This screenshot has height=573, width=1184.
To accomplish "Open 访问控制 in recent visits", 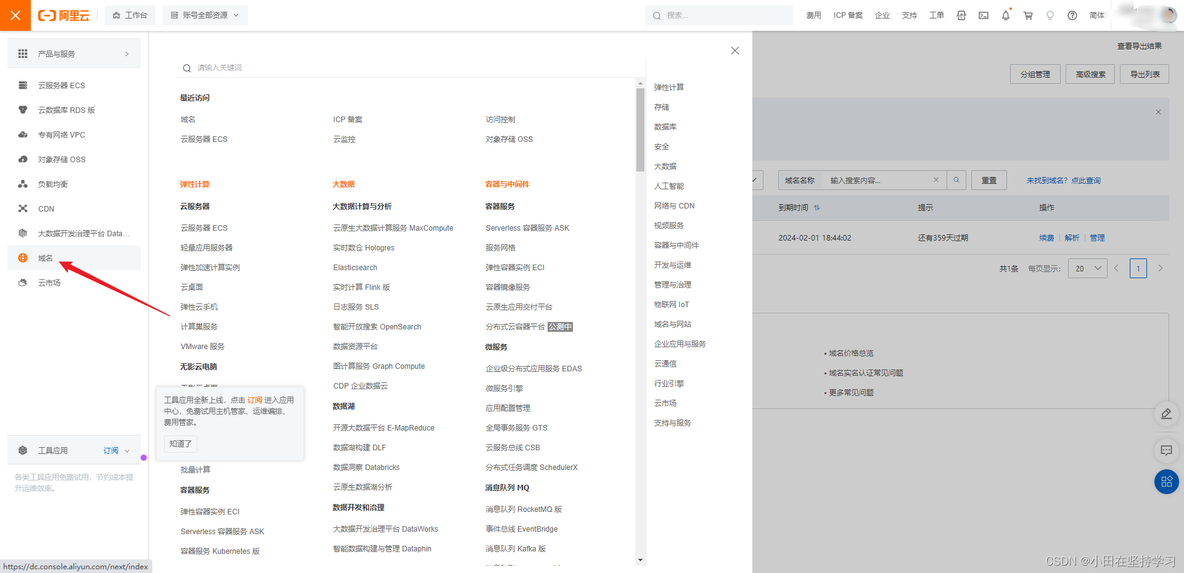I will point(500,120).
